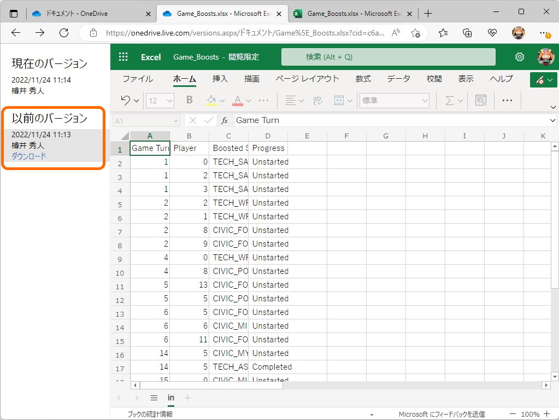Open font size 12 dropdown
This screenshot has height=420, width=559.
170,101
